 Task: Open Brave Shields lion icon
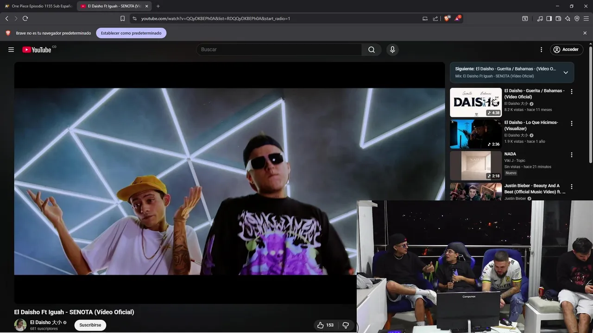(x=447, y=18)
